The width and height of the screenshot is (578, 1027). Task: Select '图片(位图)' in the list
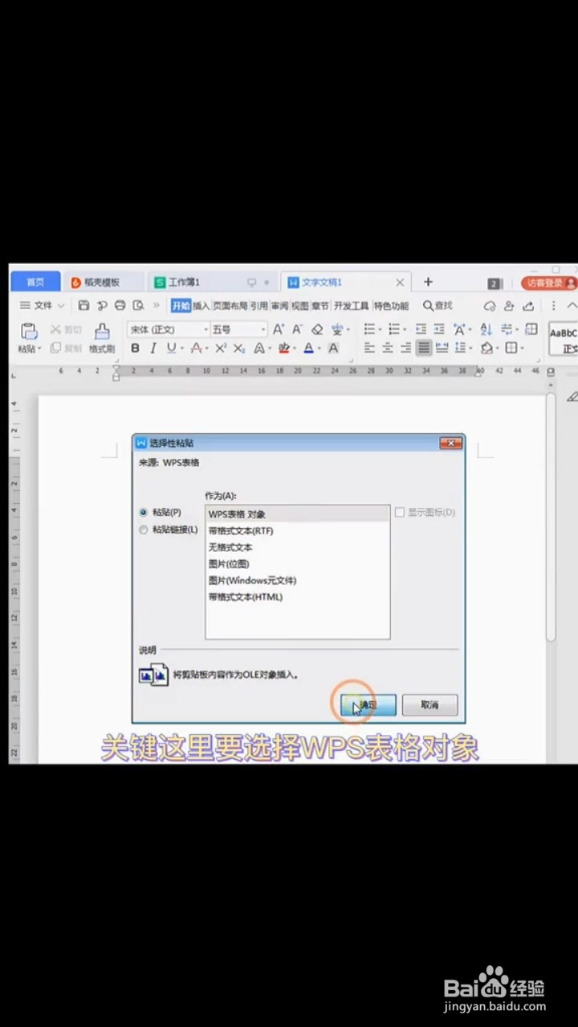coord(298,564)
